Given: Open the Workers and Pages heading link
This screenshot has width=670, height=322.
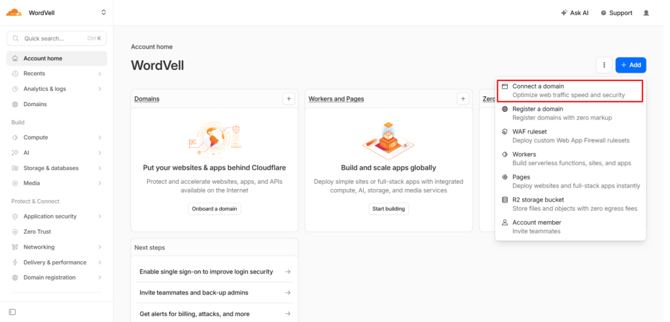Looking at the screenshot, I should coord(336,99).
